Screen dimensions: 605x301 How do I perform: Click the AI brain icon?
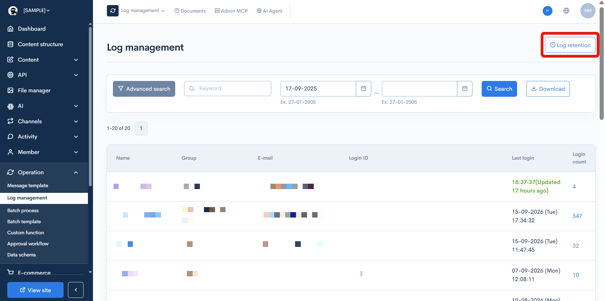coord(10,106)
